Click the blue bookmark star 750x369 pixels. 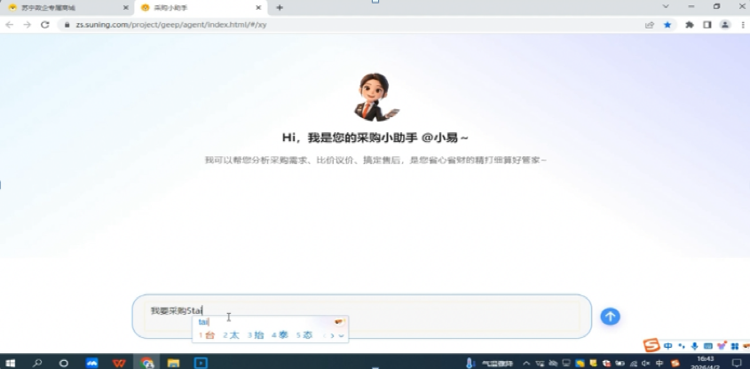click(667, 25)
